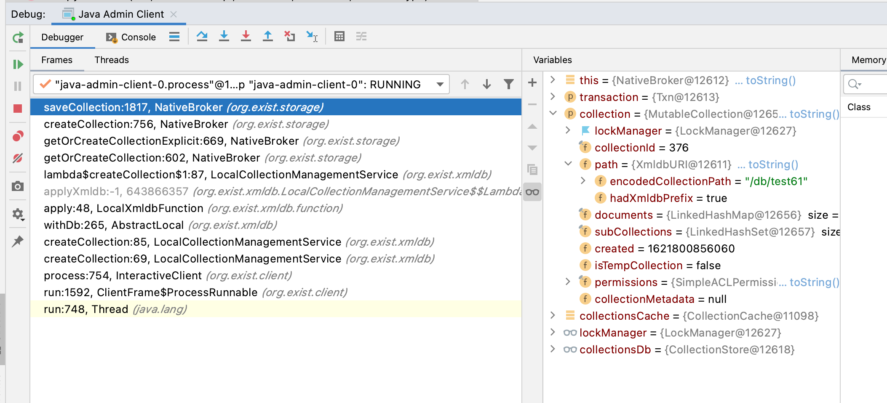Click the Run to Cursor icon
Screen dimensions: 887x403
[x=312, y=37]
